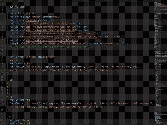
Task: Click the <style type="text/css"> tag
Action: [33, 57]
